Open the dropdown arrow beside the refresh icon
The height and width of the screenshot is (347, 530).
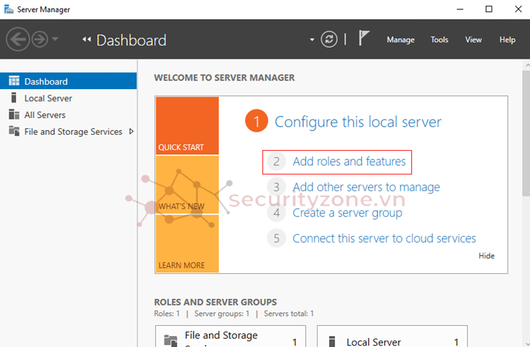[312, 40]
